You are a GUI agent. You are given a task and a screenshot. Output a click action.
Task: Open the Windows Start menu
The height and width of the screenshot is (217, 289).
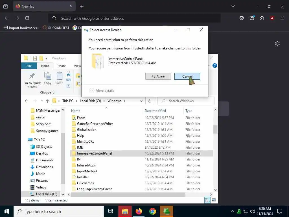point(7,211)
